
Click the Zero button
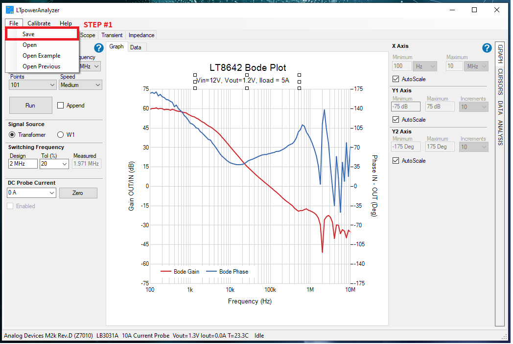78,193
